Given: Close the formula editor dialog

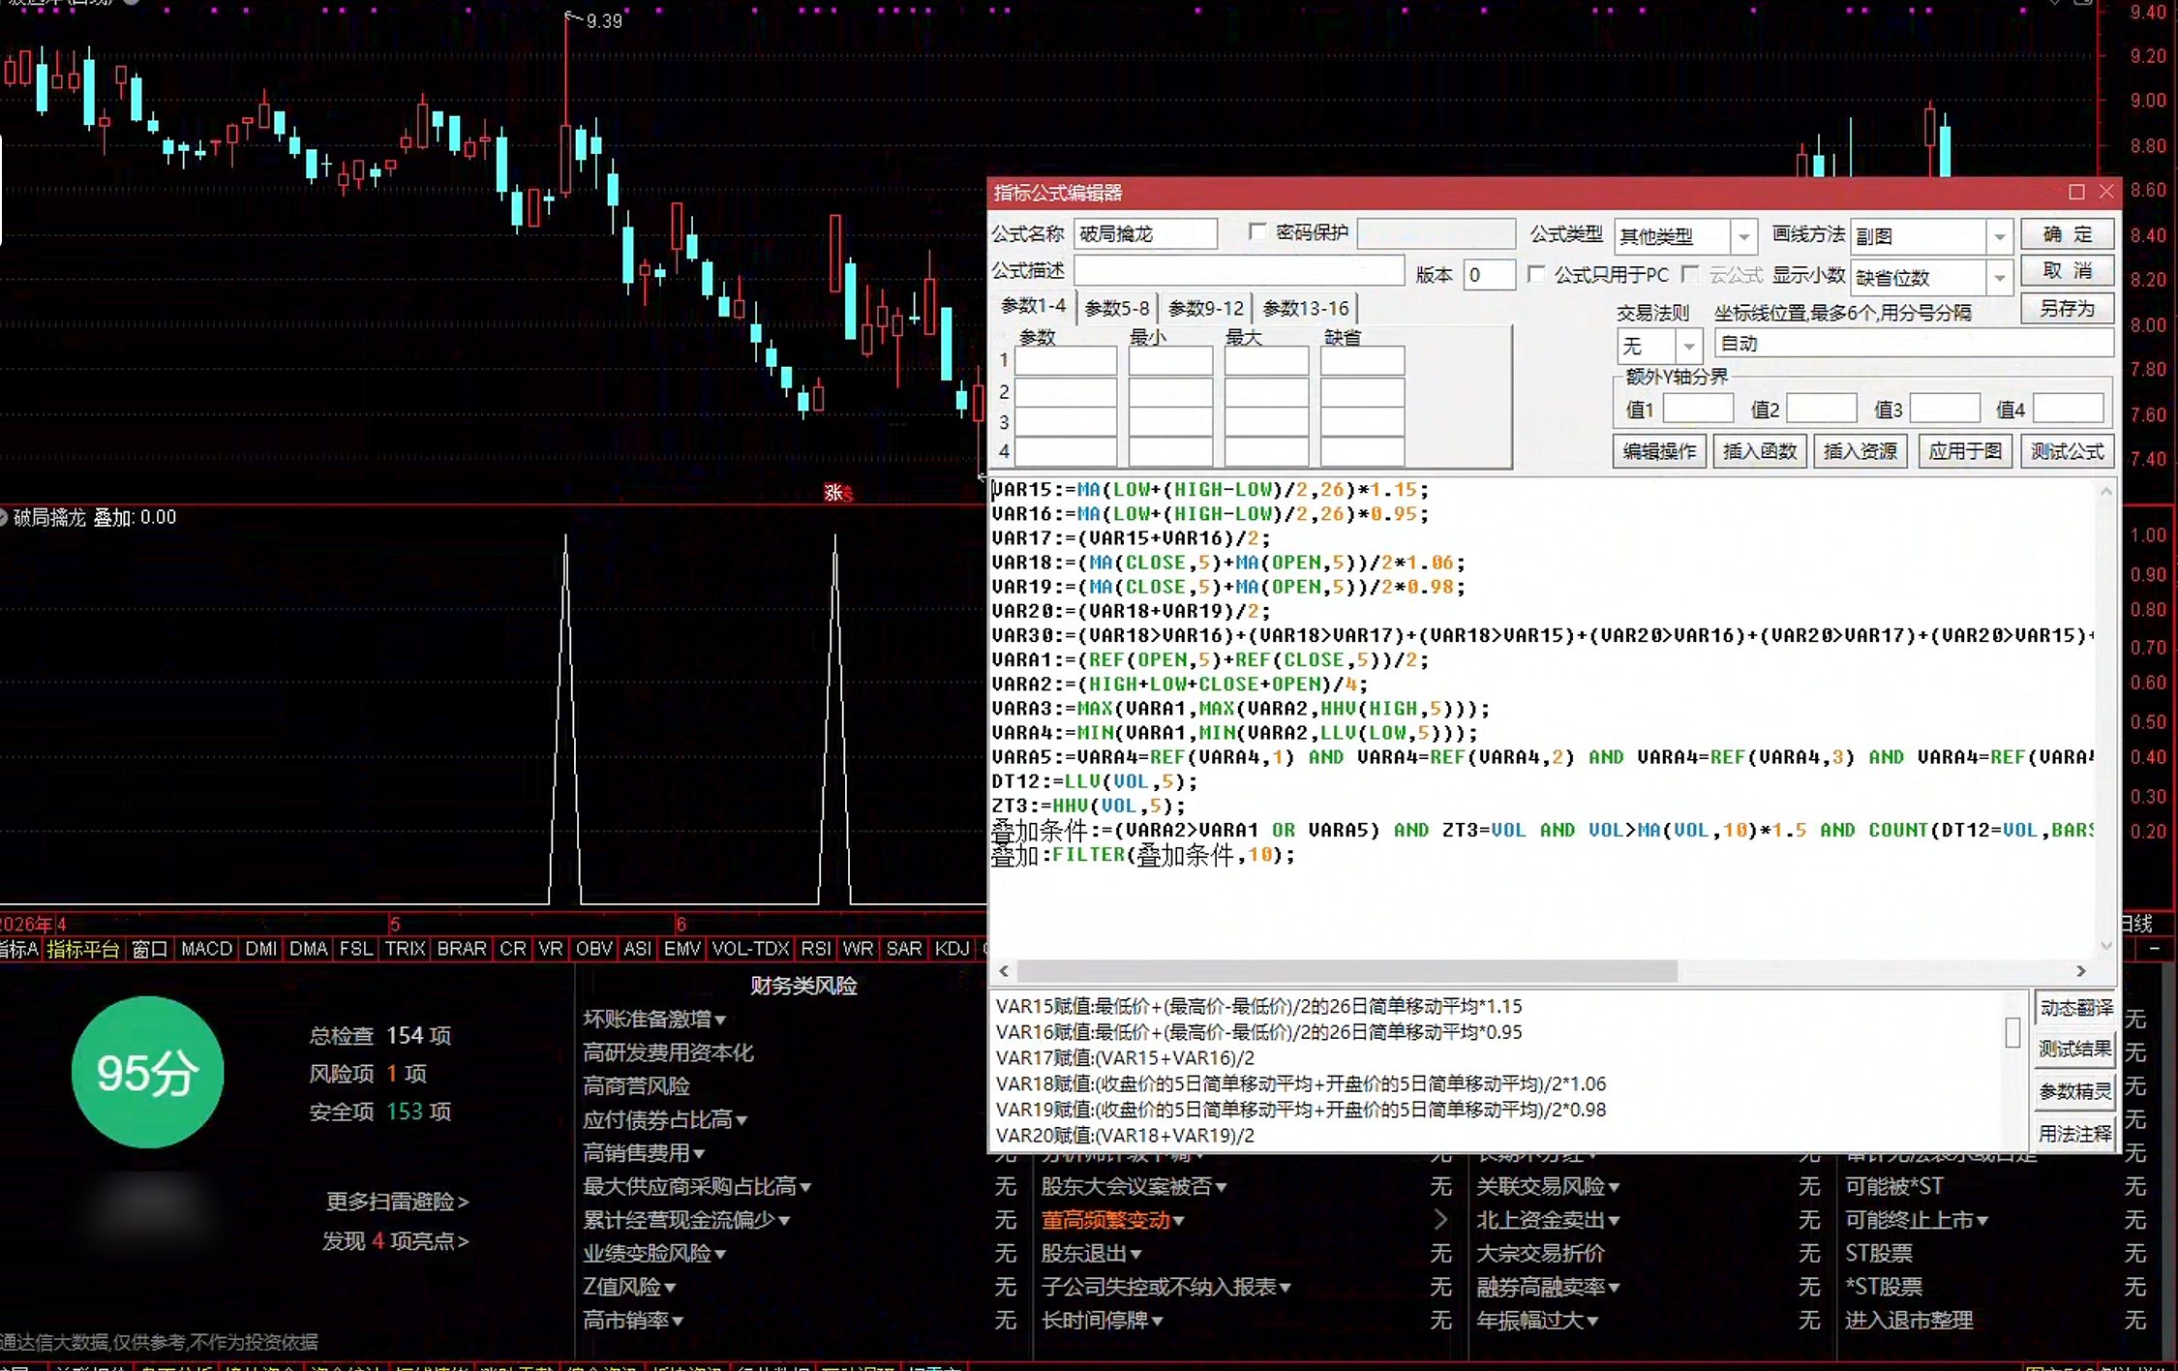Looking at the screenshot, I should (2105, 192).
